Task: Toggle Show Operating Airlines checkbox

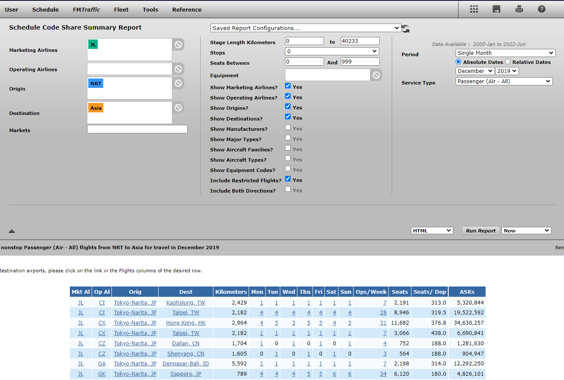Action: click(x=288, y=97)
